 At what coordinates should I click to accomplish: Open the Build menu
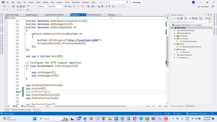tap(38, 2)
